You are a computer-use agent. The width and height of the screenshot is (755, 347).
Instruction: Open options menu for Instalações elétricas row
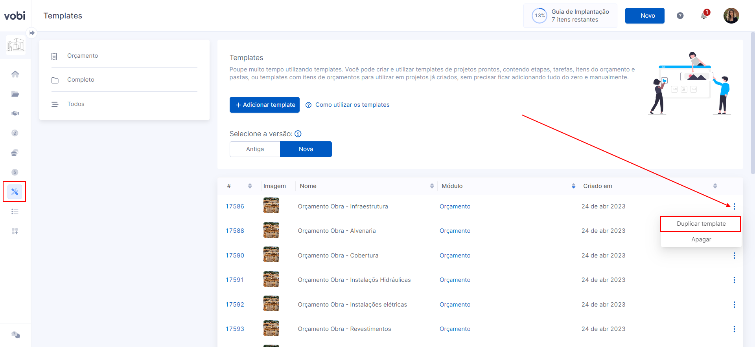coord(734,305)
